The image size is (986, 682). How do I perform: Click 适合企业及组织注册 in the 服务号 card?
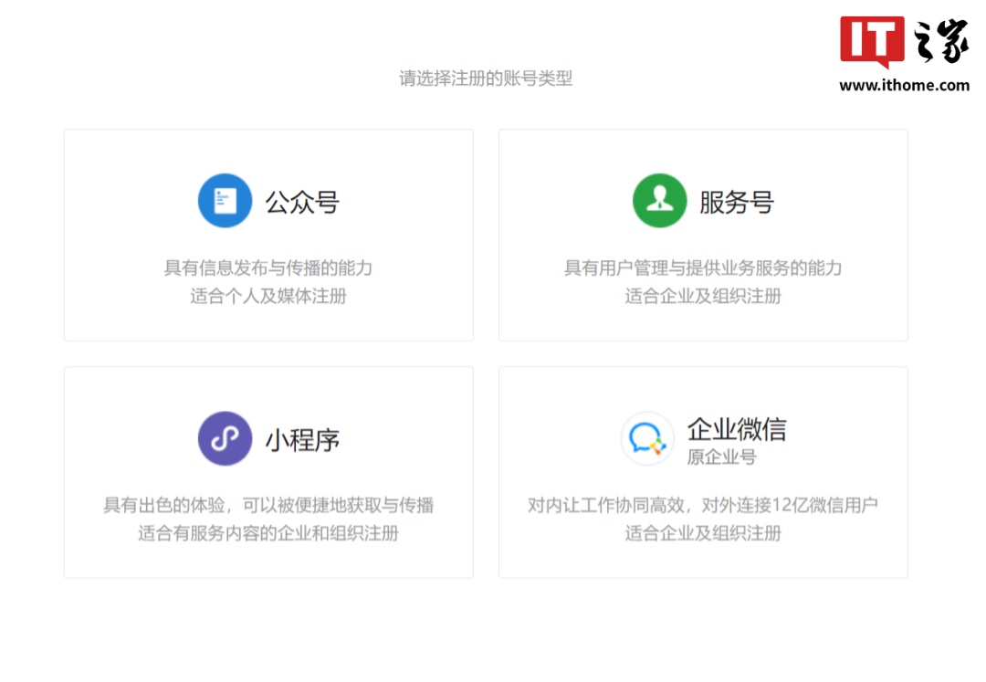coord(703,296)
